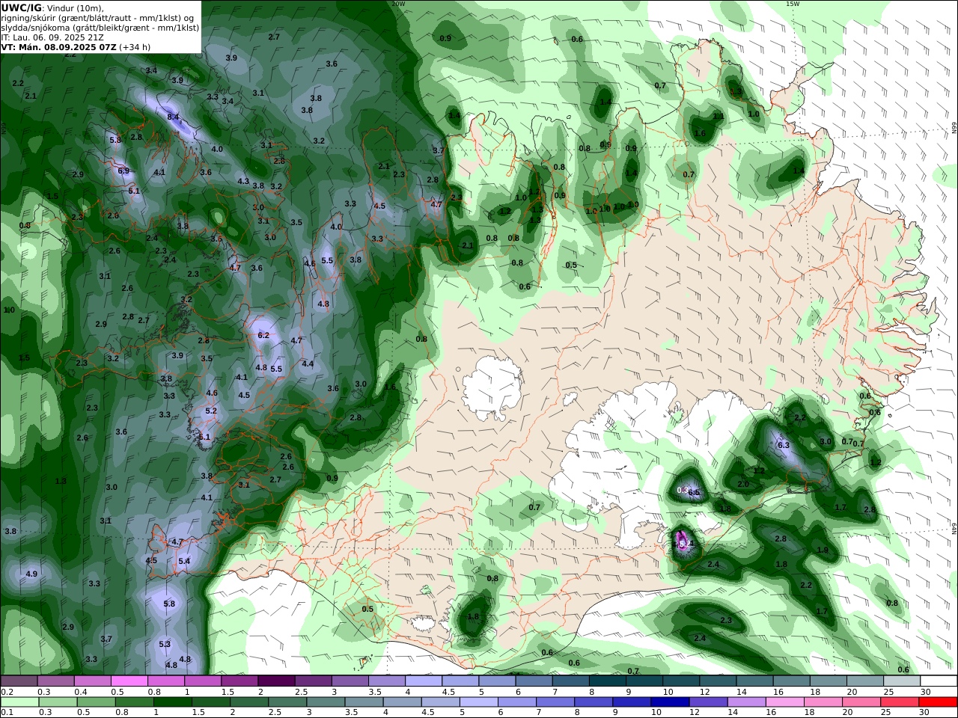This screenshot has width=958, height=718.
Task: Pick the deep navy blue rain swatch for 10 to 12
Action: click(669, 702)
